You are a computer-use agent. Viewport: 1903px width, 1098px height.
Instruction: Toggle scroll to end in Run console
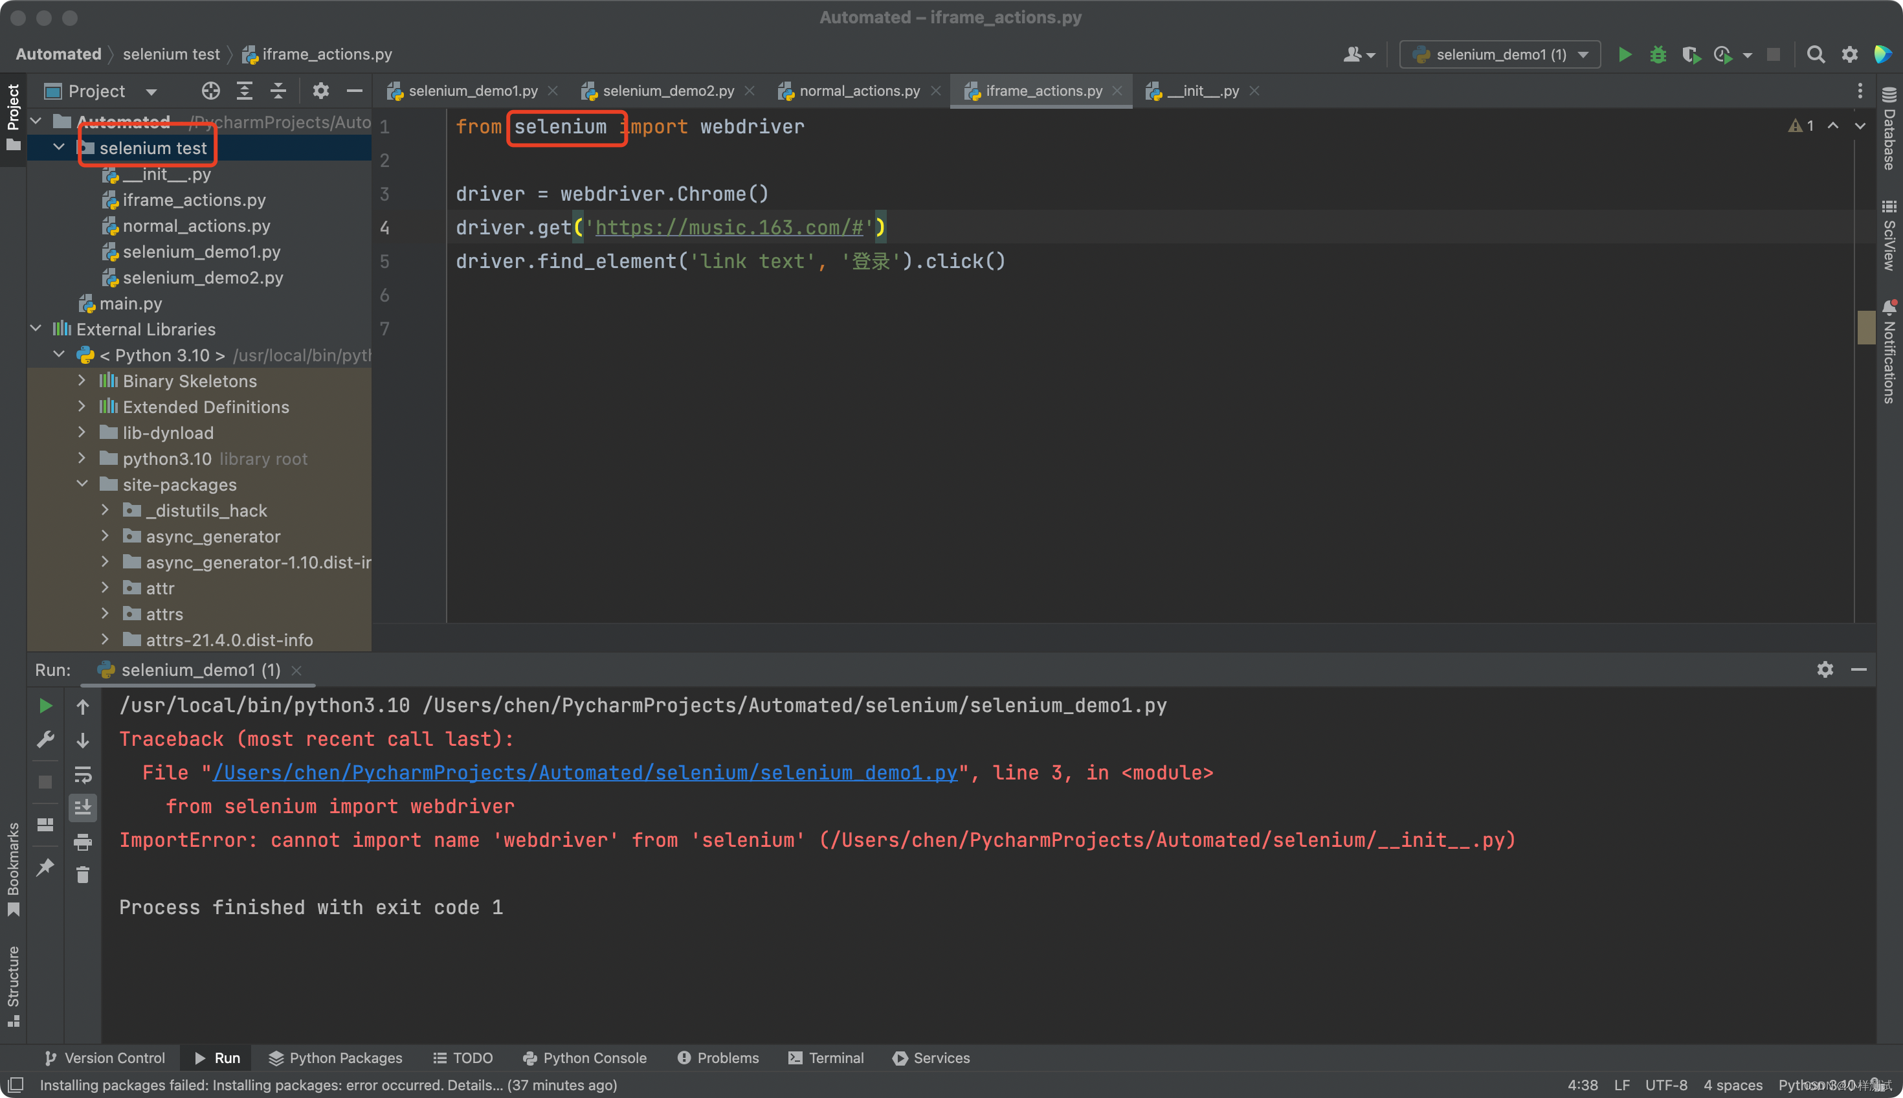point(83,808)
